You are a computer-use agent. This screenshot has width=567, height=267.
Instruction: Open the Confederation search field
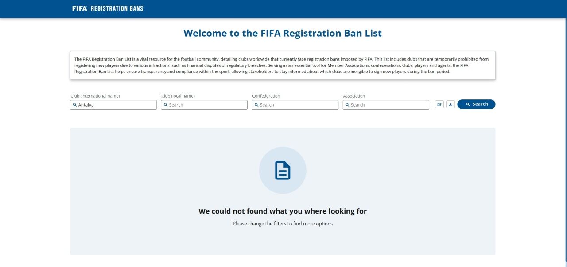click(295, 105)
